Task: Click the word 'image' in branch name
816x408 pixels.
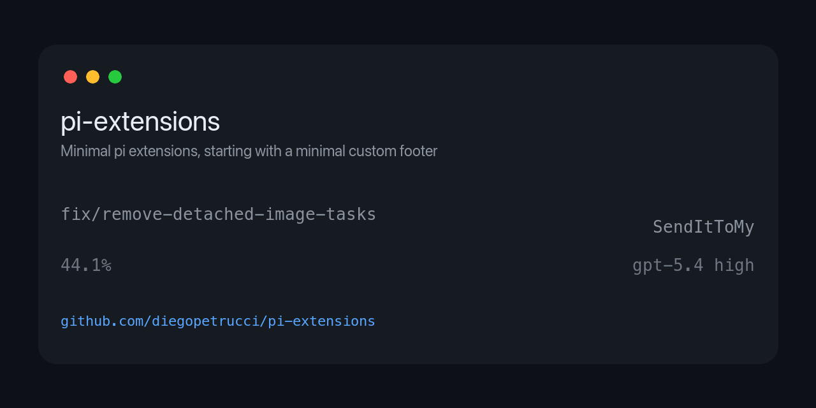Action: [290, 215]
